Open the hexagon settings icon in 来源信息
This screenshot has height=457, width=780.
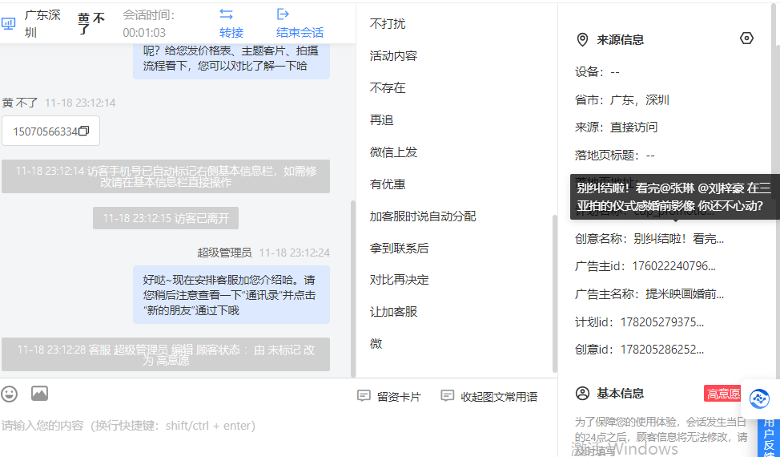click(746, 38)
